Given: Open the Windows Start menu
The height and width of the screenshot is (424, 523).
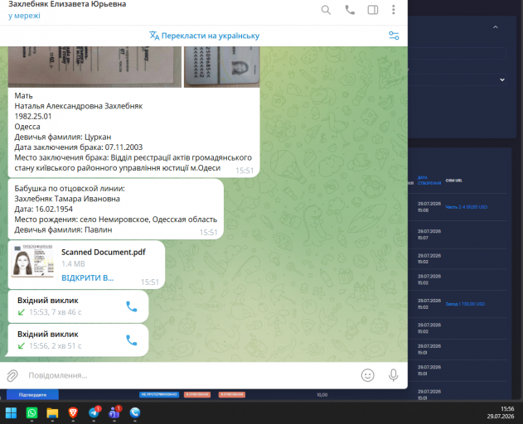Looking at the screenshot, I should coord(11,413).
